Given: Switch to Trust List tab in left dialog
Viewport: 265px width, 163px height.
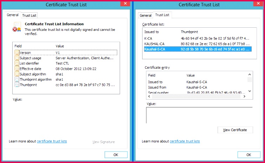Looking at the screenshot, I should [29, 15].
